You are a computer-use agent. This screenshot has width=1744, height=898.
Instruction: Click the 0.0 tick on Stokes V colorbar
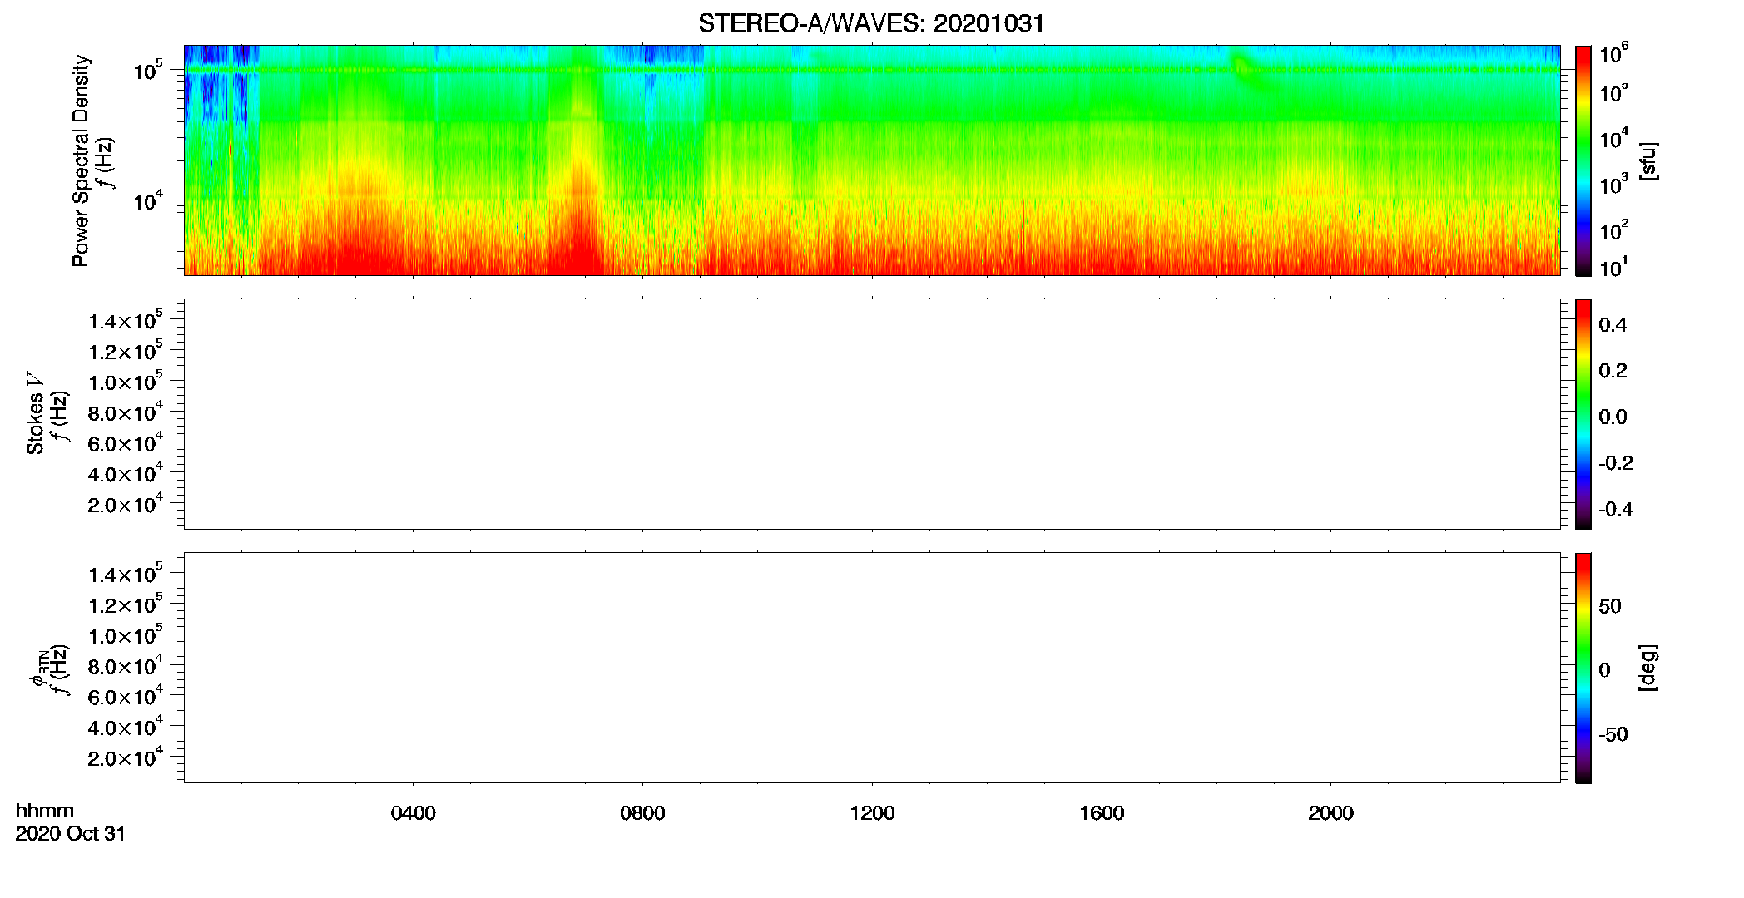[x=1613, y=417]
